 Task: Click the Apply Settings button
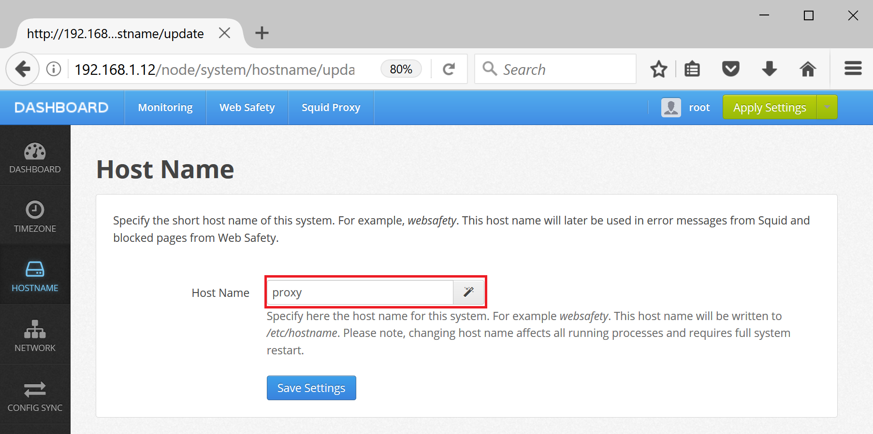pos(770,107)
